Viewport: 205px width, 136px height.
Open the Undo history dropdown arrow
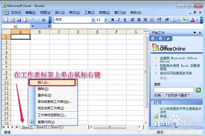point(37,20)
